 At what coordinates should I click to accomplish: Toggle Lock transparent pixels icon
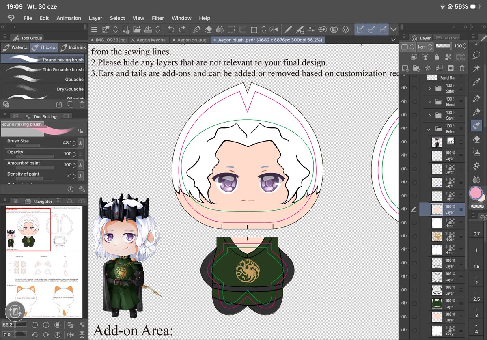pyautogui.click(x=448, y=57)
